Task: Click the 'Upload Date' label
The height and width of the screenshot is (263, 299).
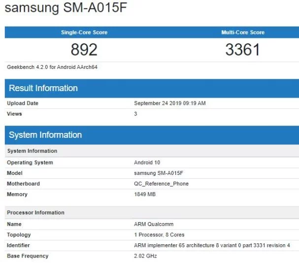Action: [x=23, y=103]
